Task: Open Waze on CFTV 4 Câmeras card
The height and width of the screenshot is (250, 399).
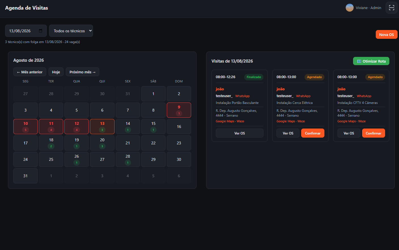Action: coord(362,121)
